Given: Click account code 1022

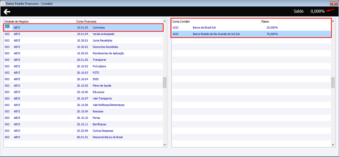Looking at the screenshot, I should 175,28.
